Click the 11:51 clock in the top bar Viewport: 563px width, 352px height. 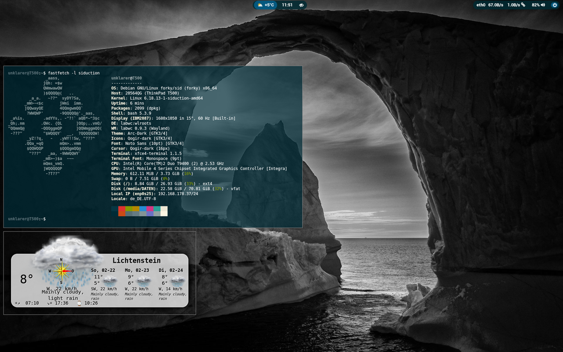pyautogui.click(x=287, y=5)
